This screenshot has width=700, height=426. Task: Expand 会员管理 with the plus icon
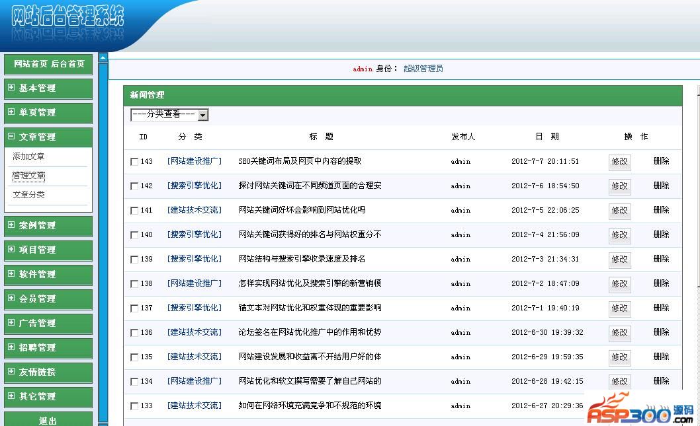[11, 298]
